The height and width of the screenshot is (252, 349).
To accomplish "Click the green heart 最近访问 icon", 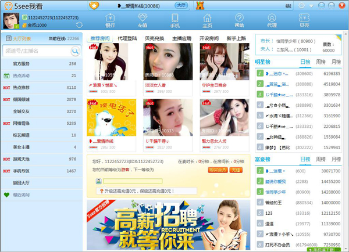I will click(6, 195).
